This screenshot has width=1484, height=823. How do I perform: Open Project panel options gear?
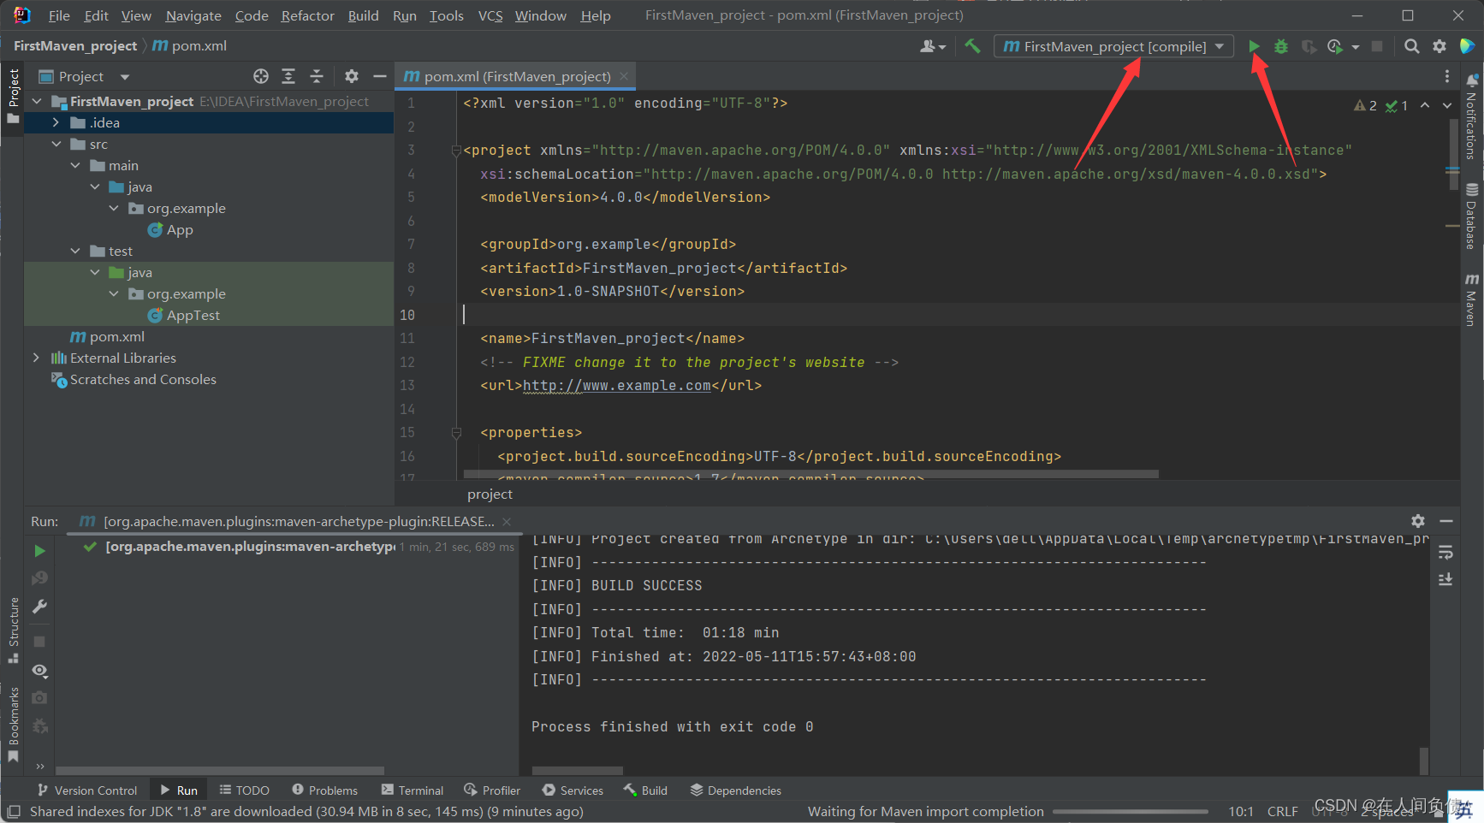pyautogui.click(x=352, y=76)
